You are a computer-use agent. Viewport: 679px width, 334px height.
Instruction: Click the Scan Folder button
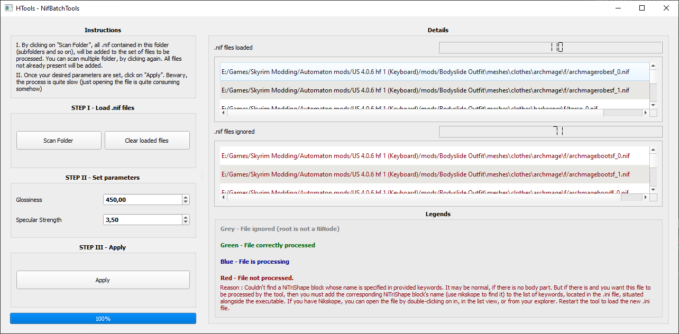(59, 141)
